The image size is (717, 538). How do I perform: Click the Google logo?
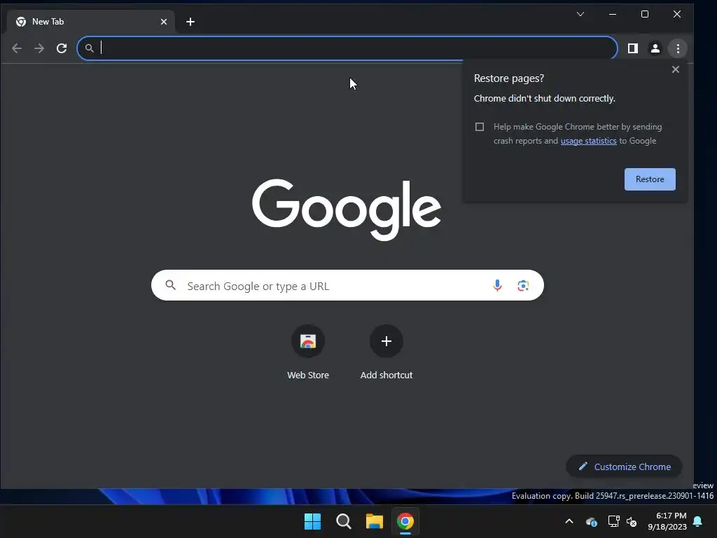coord(347,209)
